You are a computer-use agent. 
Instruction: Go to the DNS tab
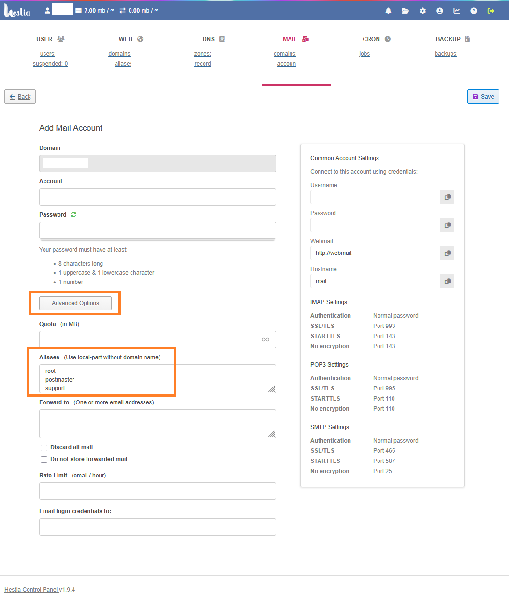(209, 39)
